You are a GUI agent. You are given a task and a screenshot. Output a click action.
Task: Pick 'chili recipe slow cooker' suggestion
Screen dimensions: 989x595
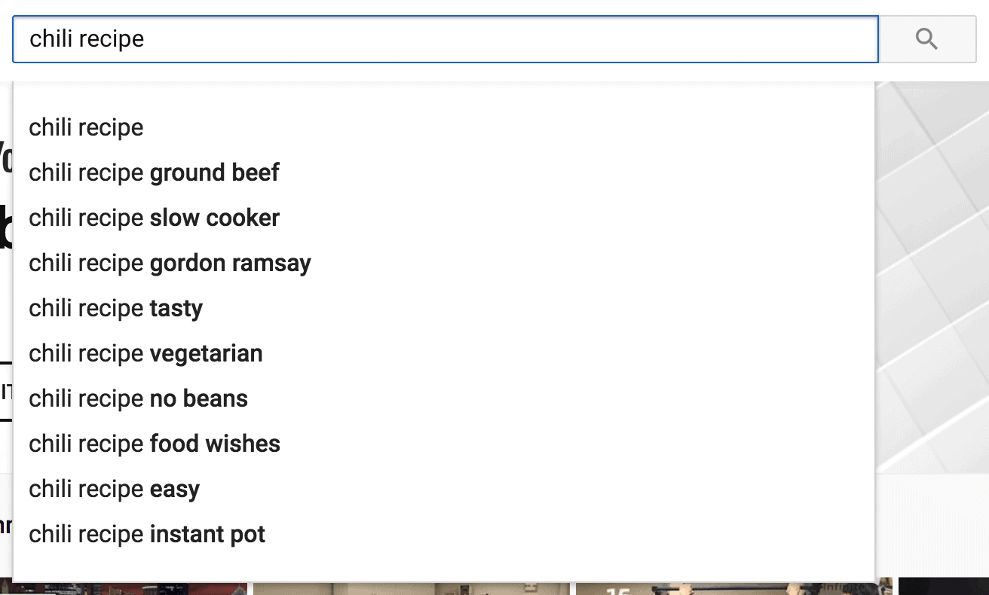tap(444, 218)
